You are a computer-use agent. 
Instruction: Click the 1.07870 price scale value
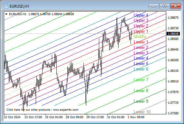coord(173,92)
